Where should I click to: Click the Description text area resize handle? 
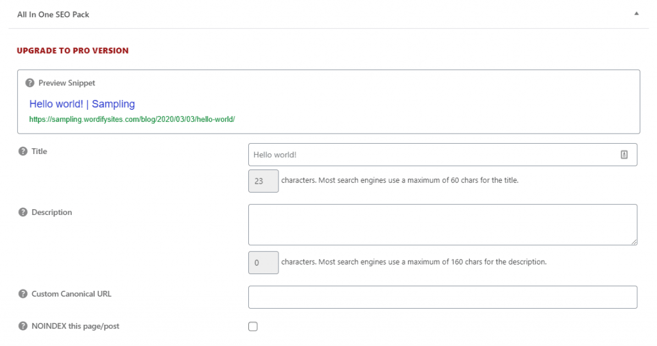pyautogui.click(x=634, y=241)
